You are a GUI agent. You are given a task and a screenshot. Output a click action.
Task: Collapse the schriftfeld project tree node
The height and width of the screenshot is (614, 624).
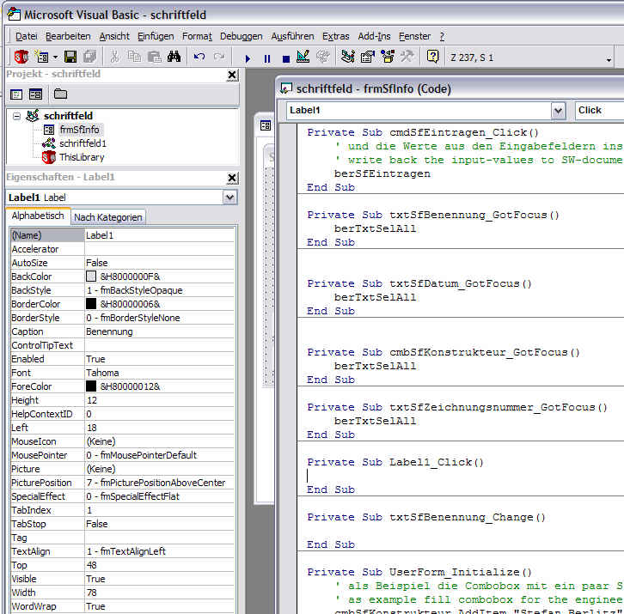16,116
